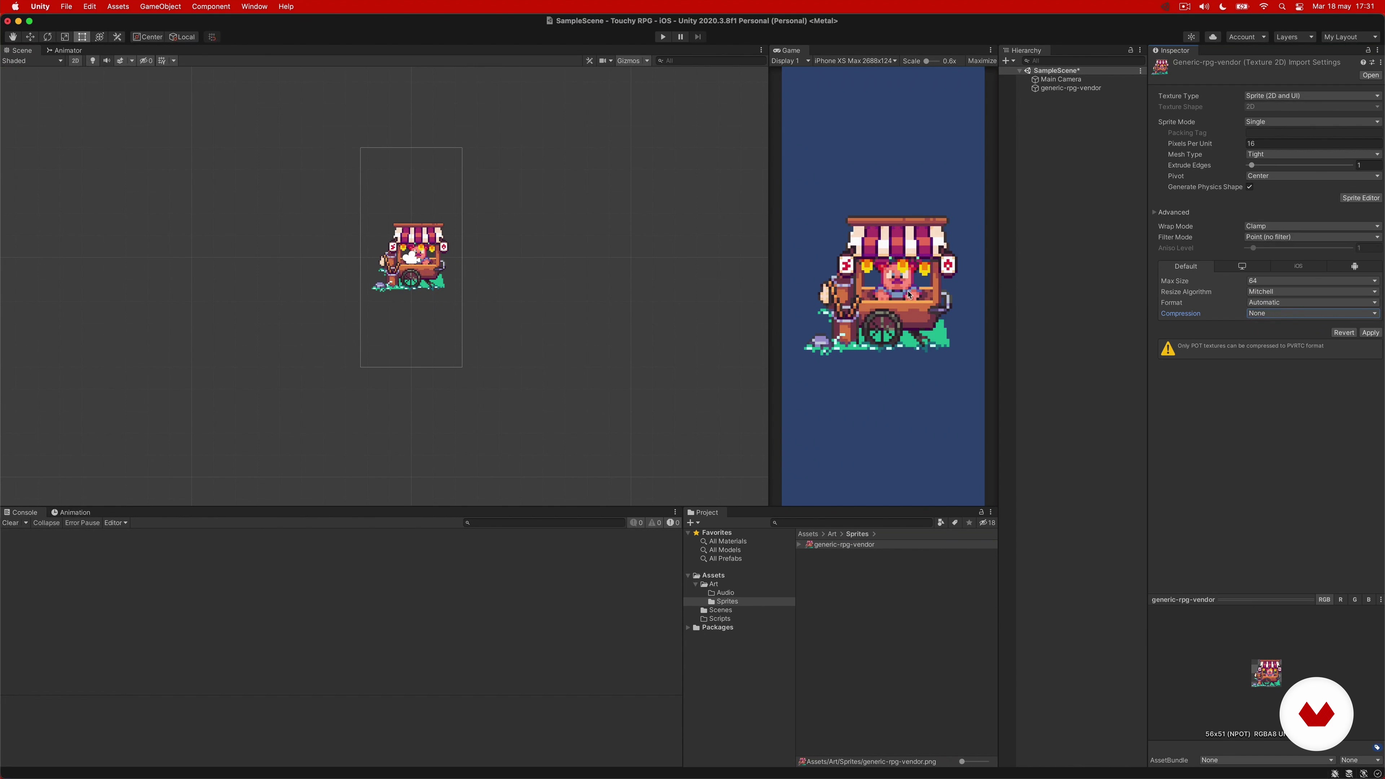The image size is (1385, 779).
Task: Click the Step frame button
Action: (x=698, y=36)
